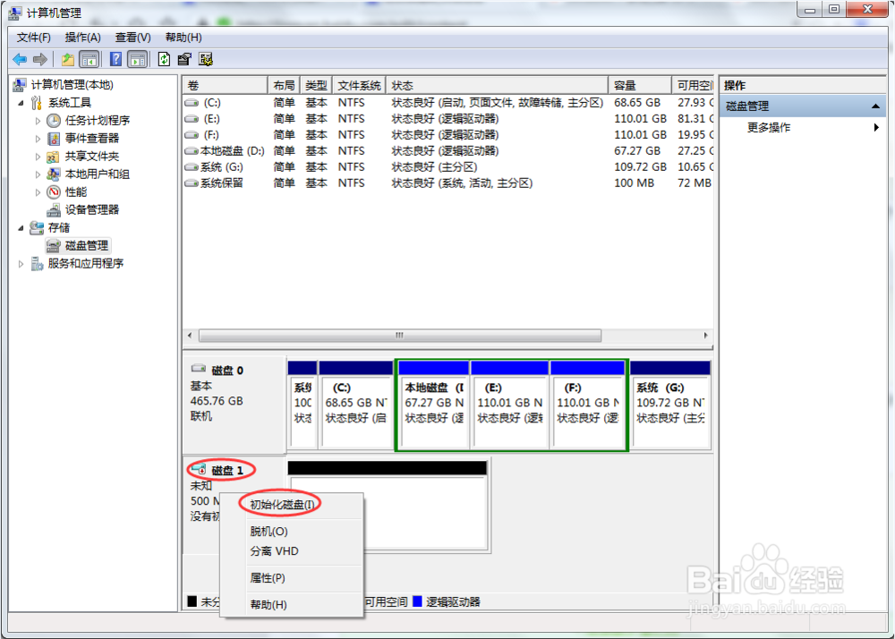Expand the 性能 tree node

38,192
